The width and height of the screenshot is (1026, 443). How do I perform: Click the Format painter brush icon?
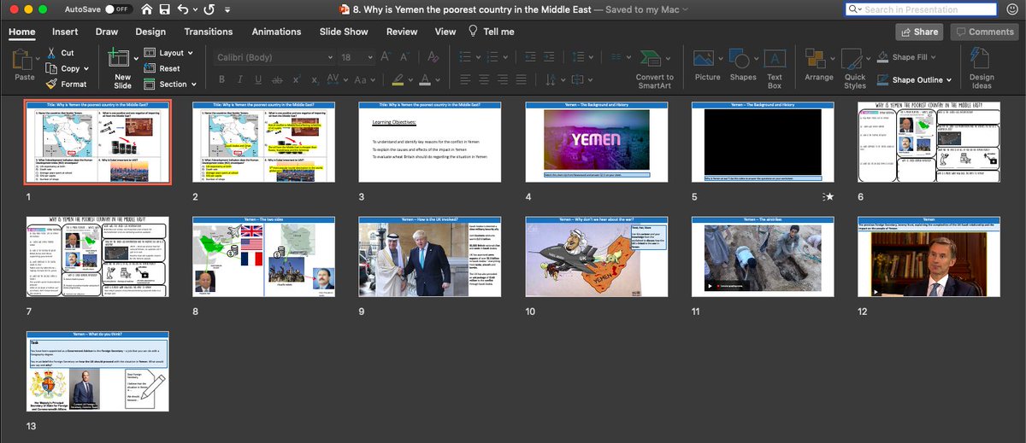[50, 84]
